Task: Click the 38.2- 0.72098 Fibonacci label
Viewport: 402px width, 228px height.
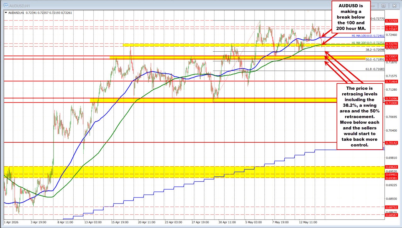Action: [x=375, y=50]
